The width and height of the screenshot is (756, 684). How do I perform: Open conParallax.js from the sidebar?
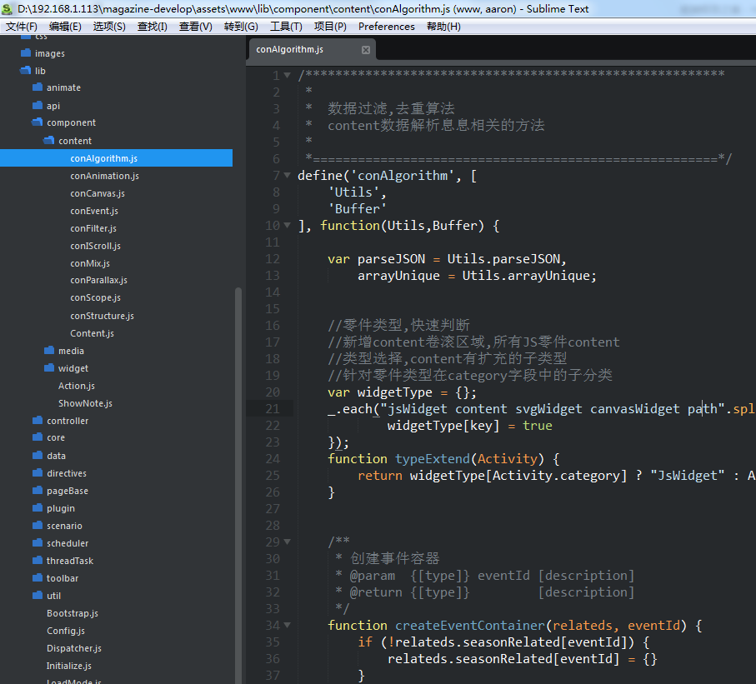(x=99, y=280)
